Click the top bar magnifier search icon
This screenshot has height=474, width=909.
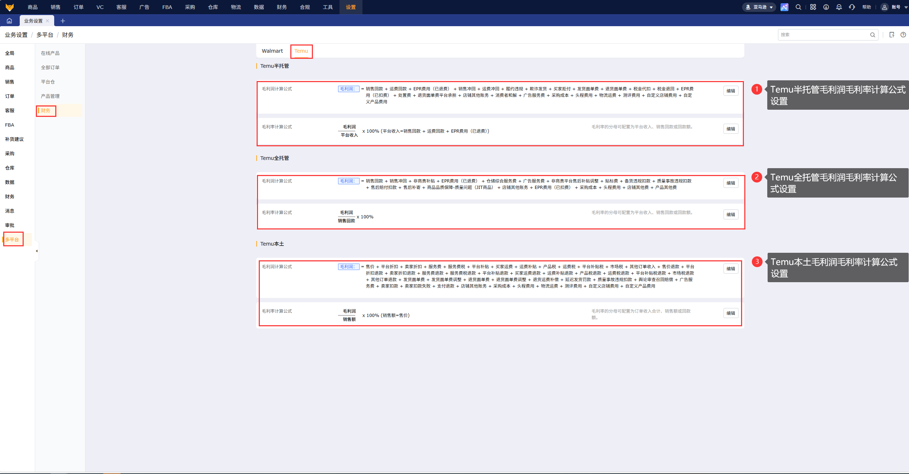click(798, 7)
